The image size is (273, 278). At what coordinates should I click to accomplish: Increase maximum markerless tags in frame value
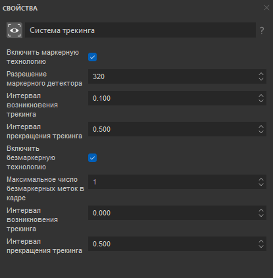(x=261, y=179)
